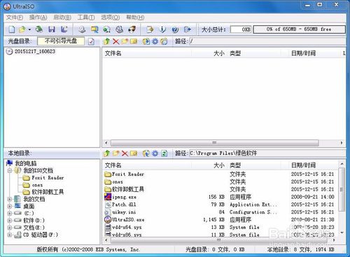Open the 选项(O) menu
The height and width of the screenshot is (257, 350).
click(111, 18)
